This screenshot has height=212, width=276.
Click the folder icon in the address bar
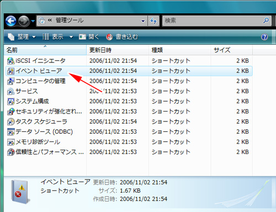coord(42,21)
